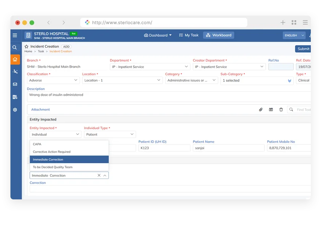Click the hospital building logo icon
Viewport: 319px width, 225px height.
click(28, 35)
